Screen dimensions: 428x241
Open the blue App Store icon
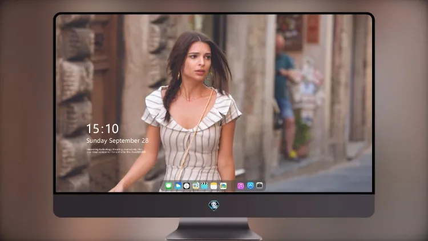[251, 186]
